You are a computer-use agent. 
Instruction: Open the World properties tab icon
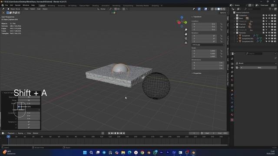coord(232,80)
